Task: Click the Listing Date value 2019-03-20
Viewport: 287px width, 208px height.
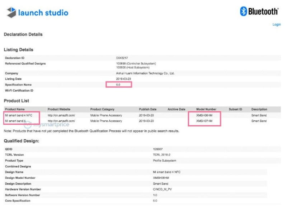Action: (123, 79)
